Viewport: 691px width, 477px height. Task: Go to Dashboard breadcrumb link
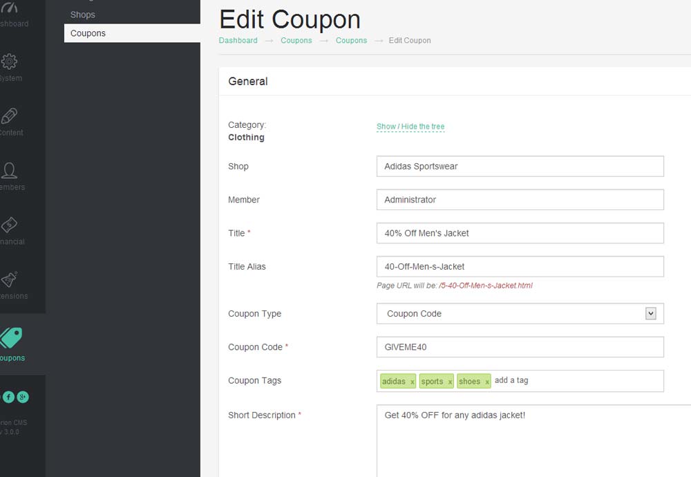pos(238,40)
